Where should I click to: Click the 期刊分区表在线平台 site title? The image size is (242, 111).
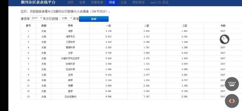(x=38, y=2)
